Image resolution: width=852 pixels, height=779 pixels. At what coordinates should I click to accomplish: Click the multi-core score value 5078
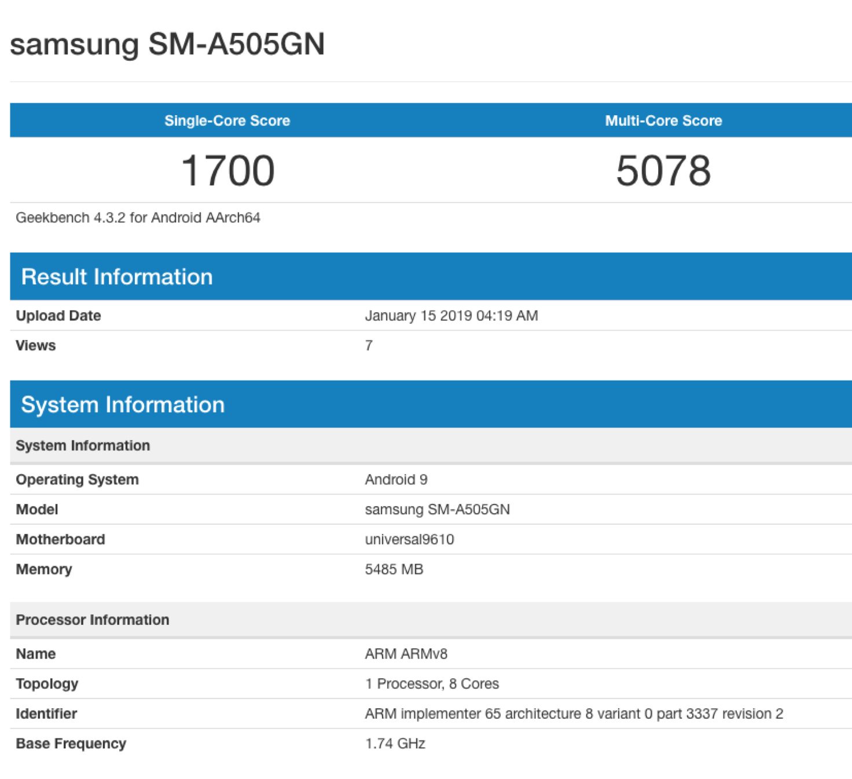[663, 171]
